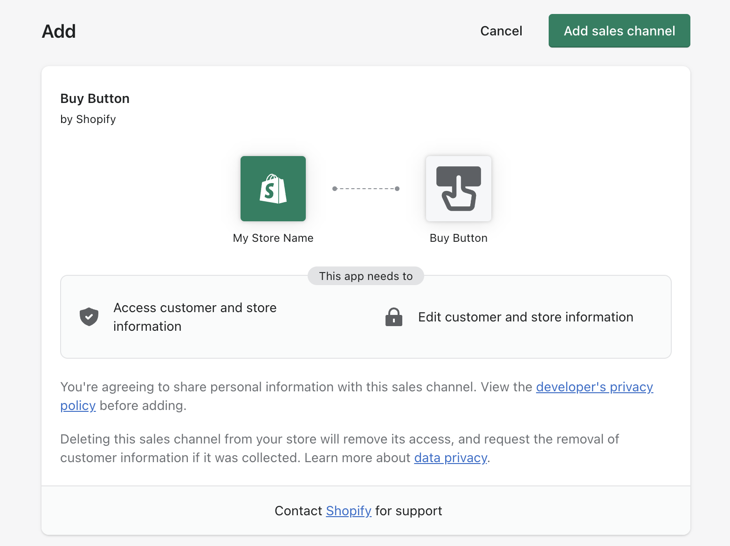Click the word 'policy' link on second line
This screenshot has width=730, height=546.
pos(78,405)
